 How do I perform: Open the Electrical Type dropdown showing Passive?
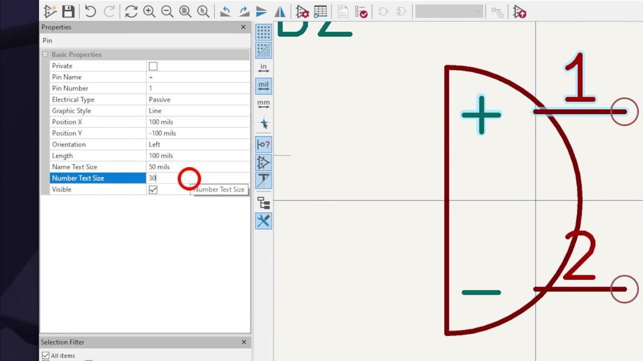[198, 100]
